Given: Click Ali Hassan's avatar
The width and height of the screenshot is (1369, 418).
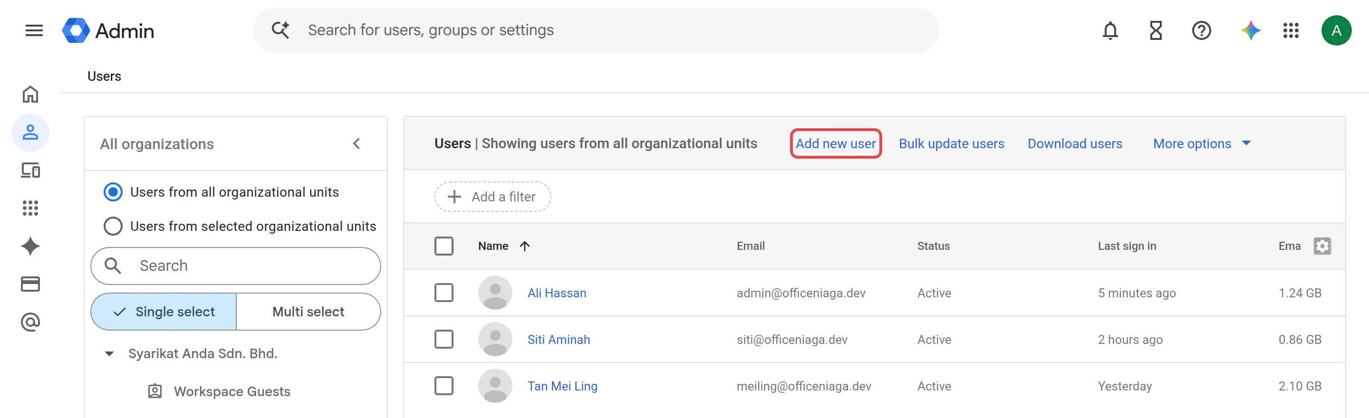Looking at the screenshot, I should pyautogui.click(x=495, y=293).
